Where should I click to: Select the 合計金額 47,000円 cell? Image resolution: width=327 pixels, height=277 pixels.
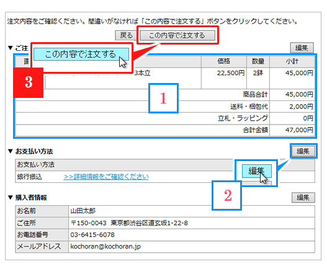[x=292, y=130]
